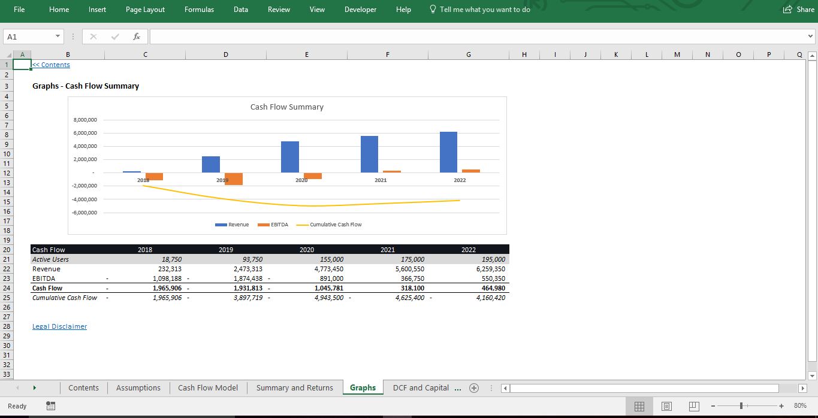This screenshot has width=818, height=418.
Task: Open the Developer ribbon tab
Action: pos(360,10)
